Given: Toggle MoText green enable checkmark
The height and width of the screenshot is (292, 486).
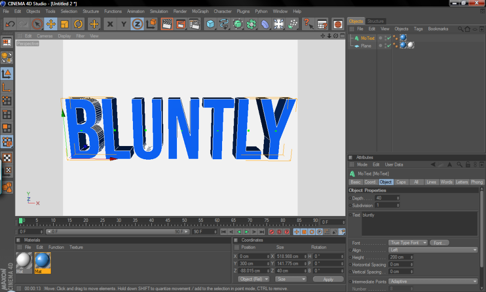Looking at the screenshot, I should pyautogui.click(x=389, y=38).
